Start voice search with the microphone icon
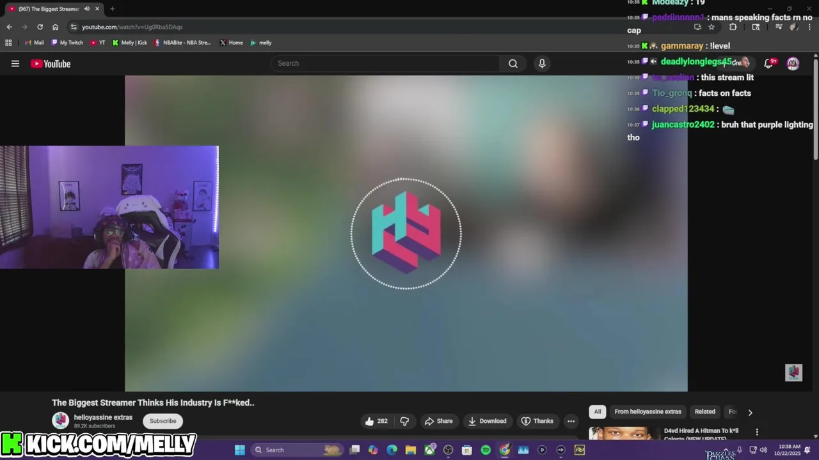This screenshot has height=460, width=819. (x=542, y=63)
